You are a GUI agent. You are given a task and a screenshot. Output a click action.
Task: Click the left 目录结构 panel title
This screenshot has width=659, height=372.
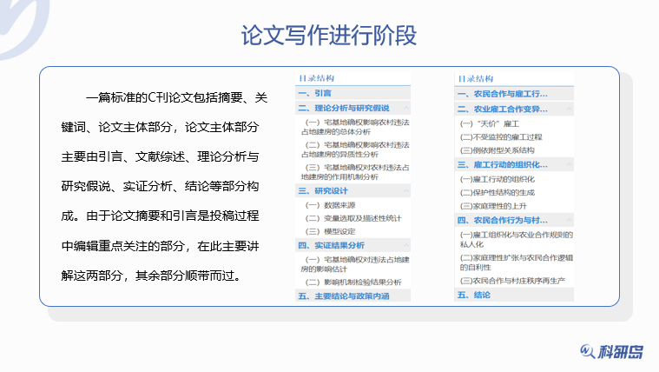[316, 78]
